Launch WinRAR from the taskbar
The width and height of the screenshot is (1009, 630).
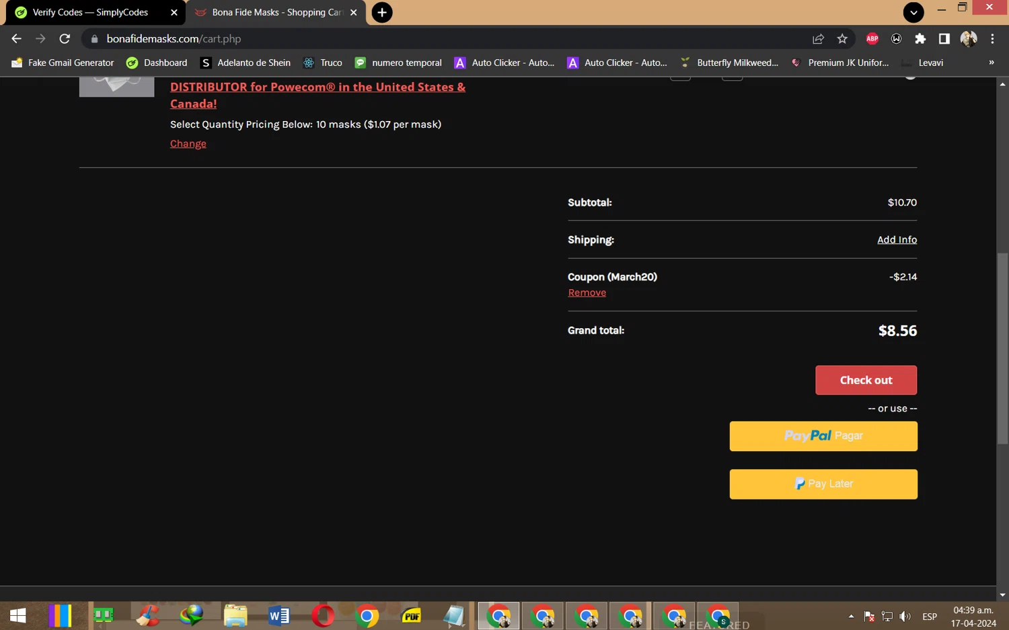pyautogui.click(x=60, y=616)
